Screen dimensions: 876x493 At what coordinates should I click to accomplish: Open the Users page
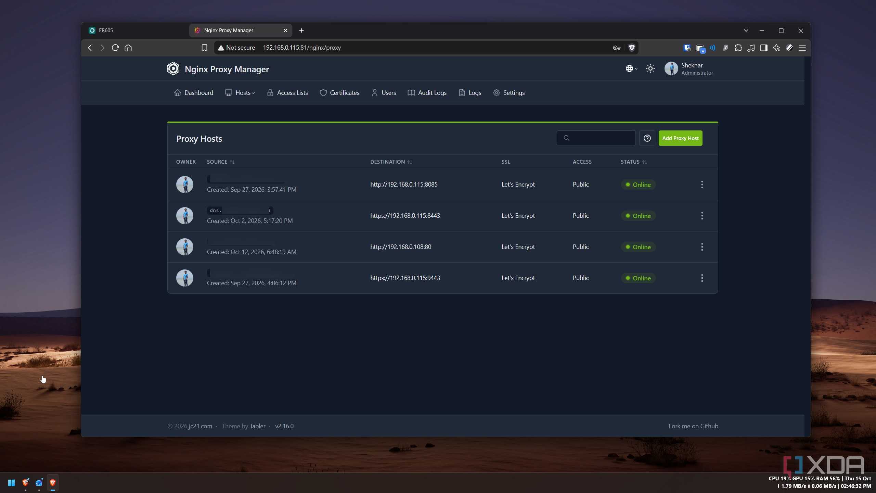point(384,93)
